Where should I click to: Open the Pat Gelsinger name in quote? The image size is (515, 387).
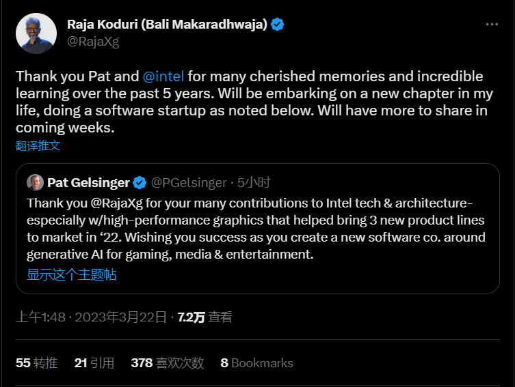click(x=88, y=182)
